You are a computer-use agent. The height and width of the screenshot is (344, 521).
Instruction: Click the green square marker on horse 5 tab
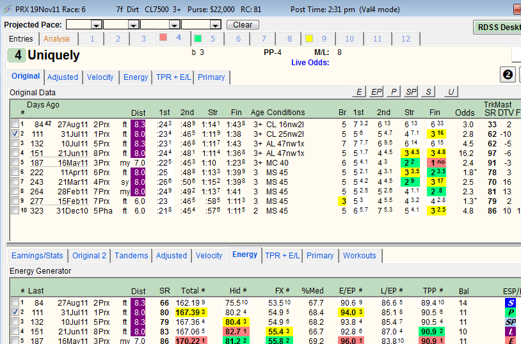click(x=198, y=38)
